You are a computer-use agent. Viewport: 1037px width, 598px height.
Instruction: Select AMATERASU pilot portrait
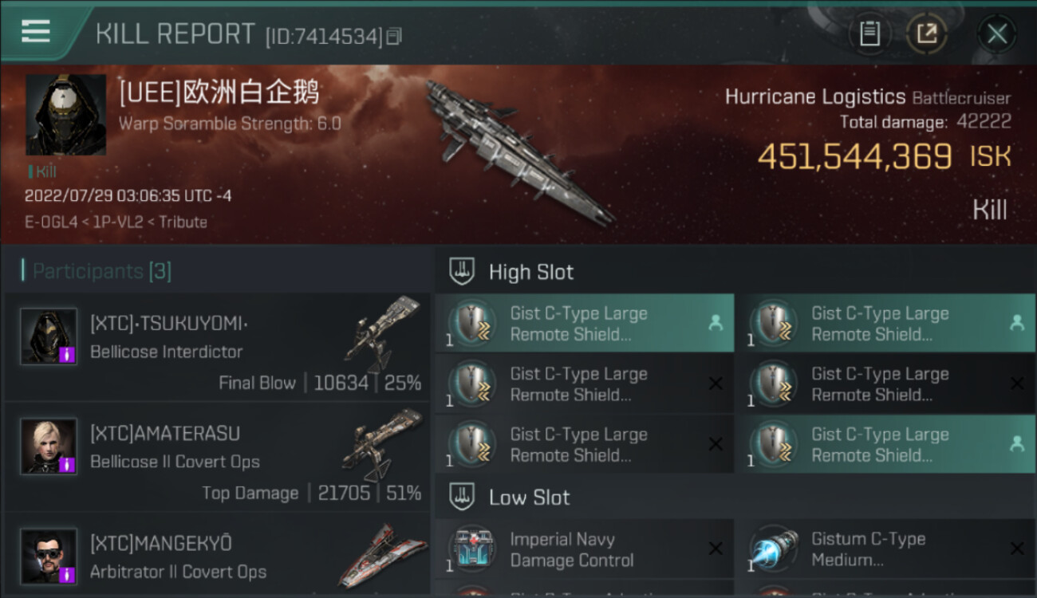click(x=49, y=447)
